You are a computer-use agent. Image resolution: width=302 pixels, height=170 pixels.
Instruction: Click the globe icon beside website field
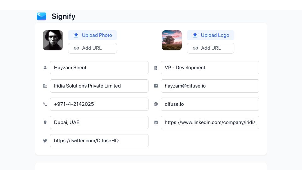[x=156, y=104]
